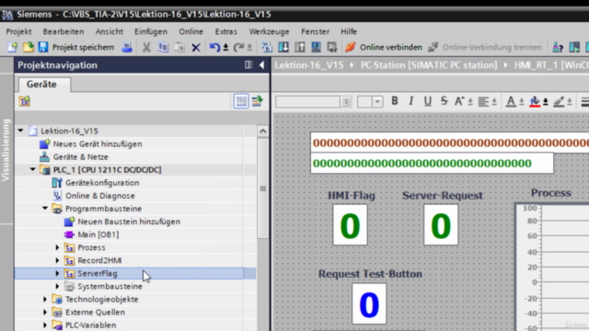Click Online verbinden to go online
The width and height of the screenshot is (589, 331).
(384, 47)
